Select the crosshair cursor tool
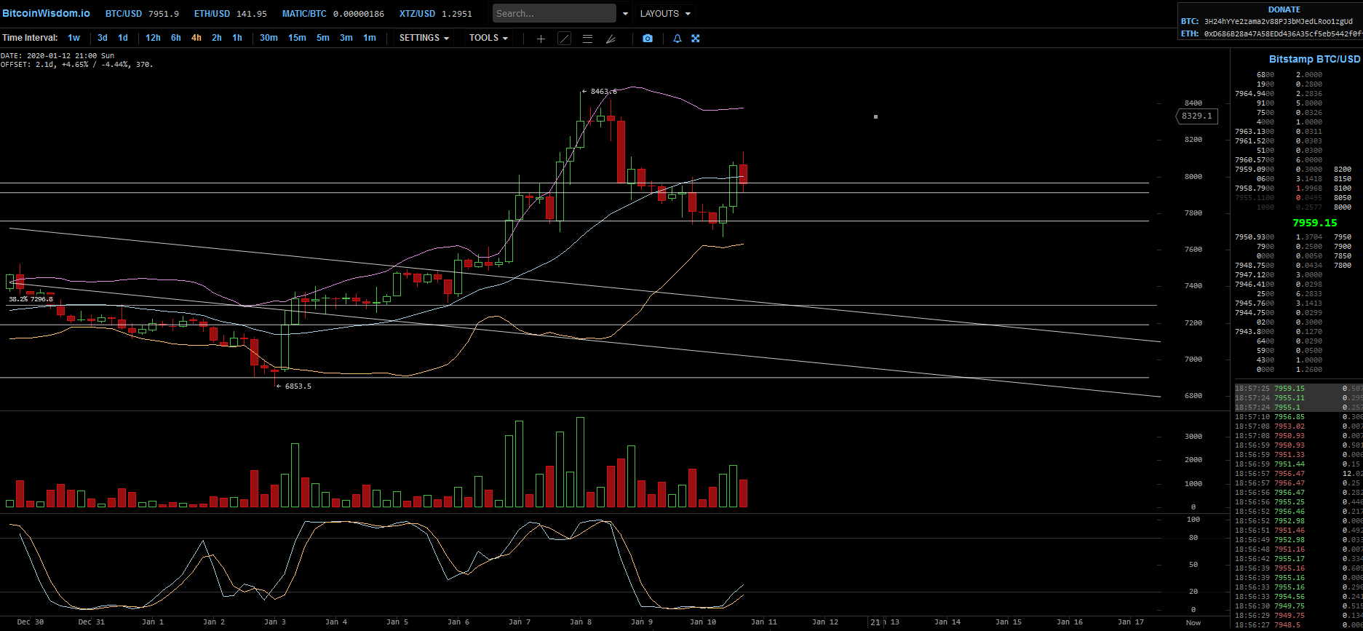Image resolution: width=1363 pixels, height=631 pixels. pyautogui.click(x=541, y=39)
